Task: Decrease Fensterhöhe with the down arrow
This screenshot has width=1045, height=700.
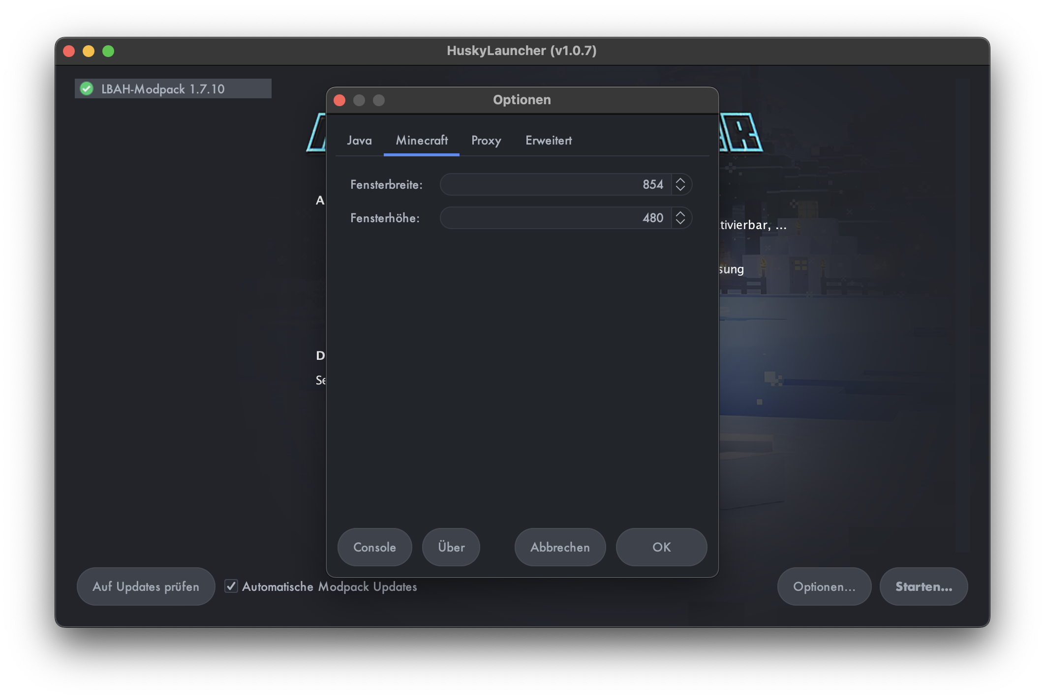Action: pos(680,222)
